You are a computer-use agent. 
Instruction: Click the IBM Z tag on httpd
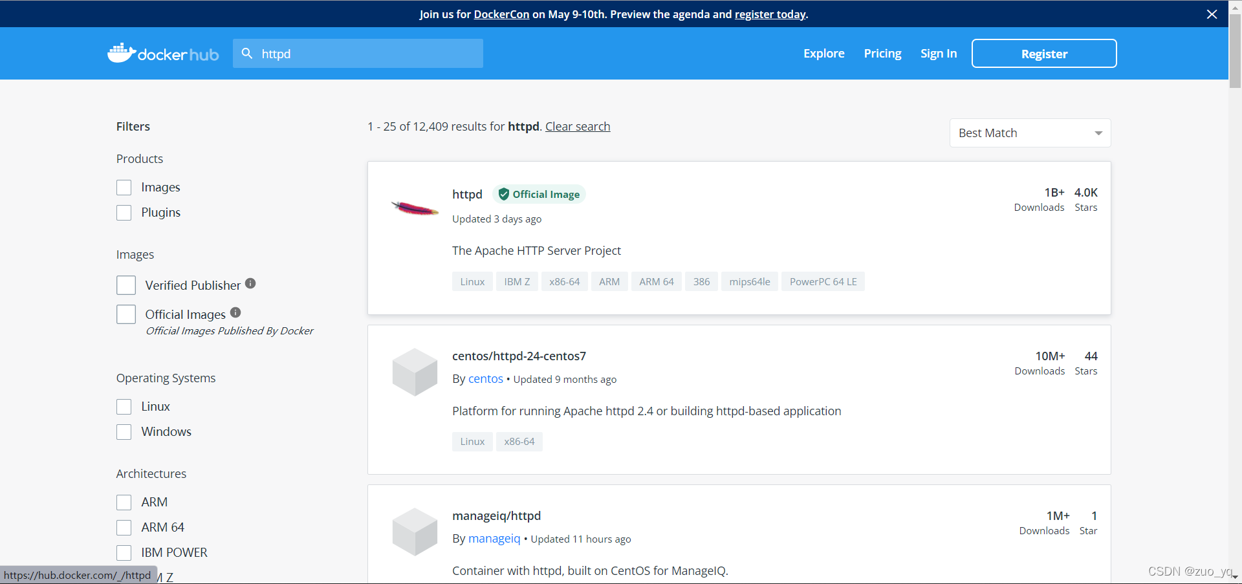pos(517,282)
